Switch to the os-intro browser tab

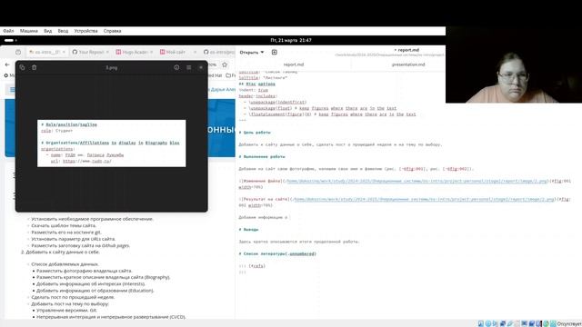pyautogui.click(x=46, y=53)
